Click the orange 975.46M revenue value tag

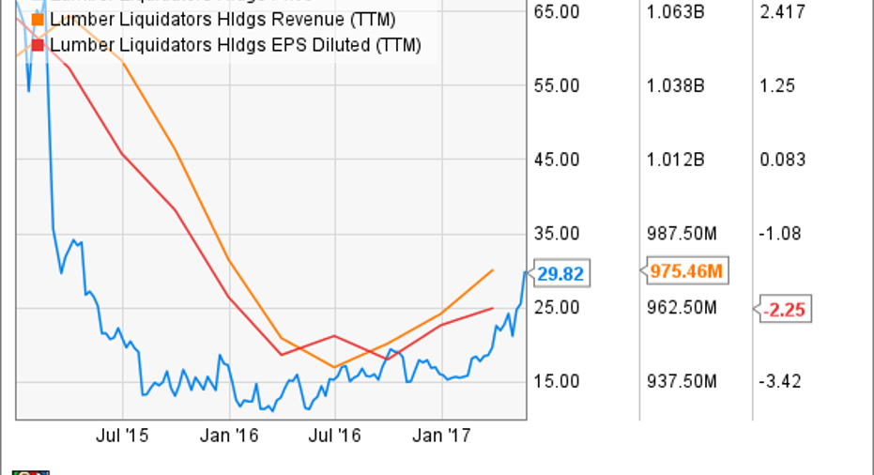688,272
